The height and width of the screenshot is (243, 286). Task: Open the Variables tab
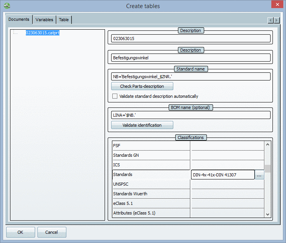[x=44, y=20]
